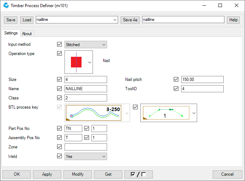The image size is (245, 181).
Task: Click the check/uncheck all toggle button
Action: point(139,174)
